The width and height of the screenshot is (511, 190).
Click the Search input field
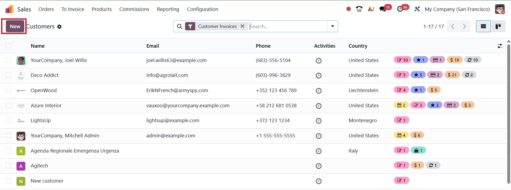point(288,26)
